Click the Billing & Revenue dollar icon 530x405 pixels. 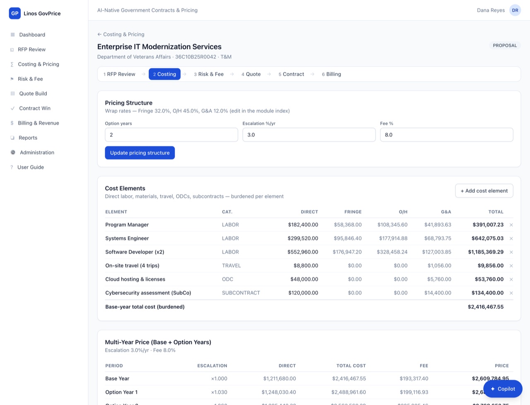click(x=12, y=123)
